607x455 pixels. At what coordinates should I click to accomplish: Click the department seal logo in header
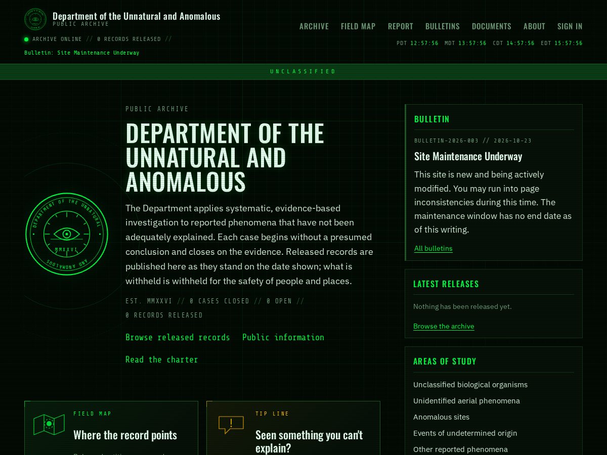point(35,19)
